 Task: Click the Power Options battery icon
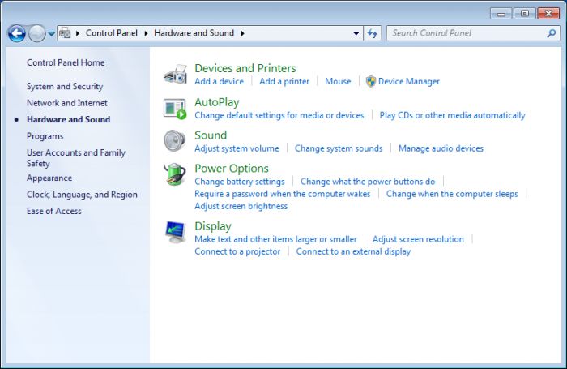175,174
